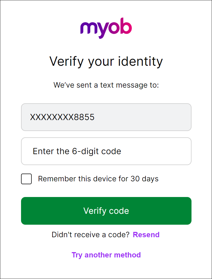Submit with the green Verify code button
Viewport: 212px width, 279px height.
[106, 211]
